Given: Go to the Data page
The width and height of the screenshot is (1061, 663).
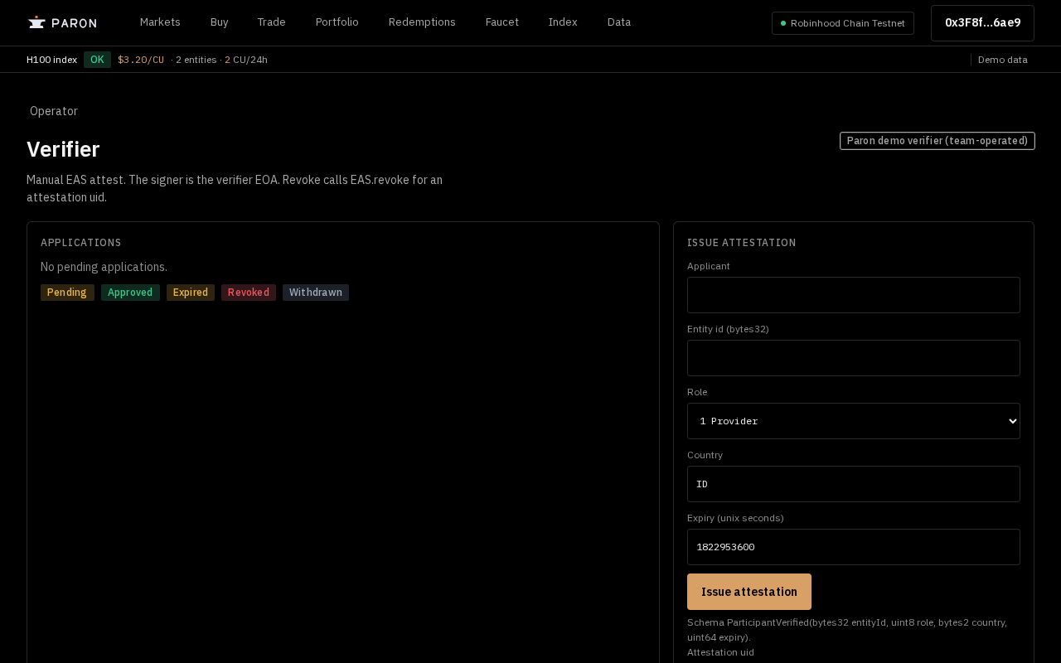Looking at the screenshot, I should pos(619,22).
